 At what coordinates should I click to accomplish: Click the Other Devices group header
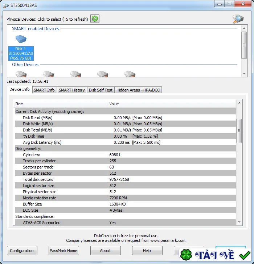(25, 65)
